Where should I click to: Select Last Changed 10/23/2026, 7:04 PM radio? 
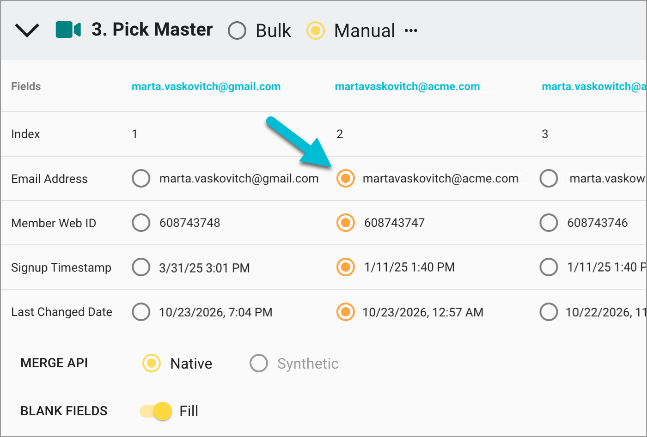[x=141, y=312]
